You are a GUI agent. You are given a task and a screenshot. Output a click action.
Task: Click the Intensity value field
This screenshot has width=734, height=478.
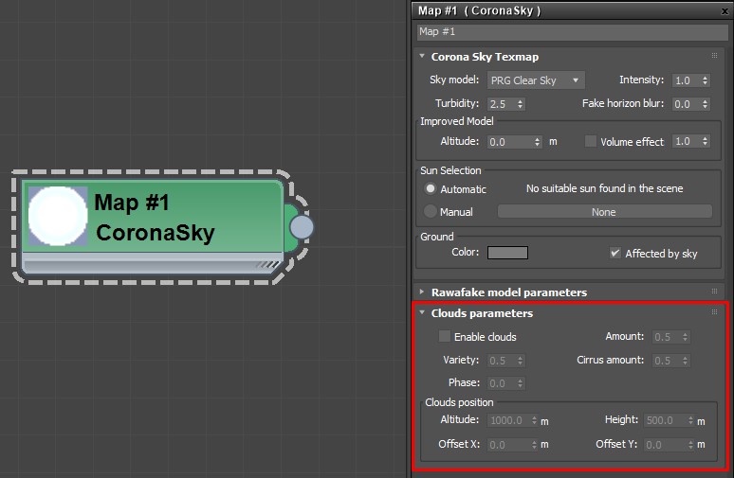click(686, 80)
